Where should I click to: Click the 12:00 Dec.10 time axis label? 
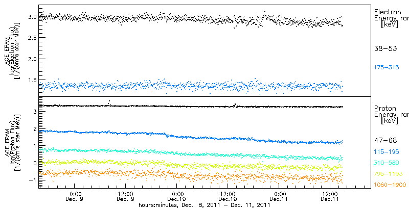click(x=228, y=197)
